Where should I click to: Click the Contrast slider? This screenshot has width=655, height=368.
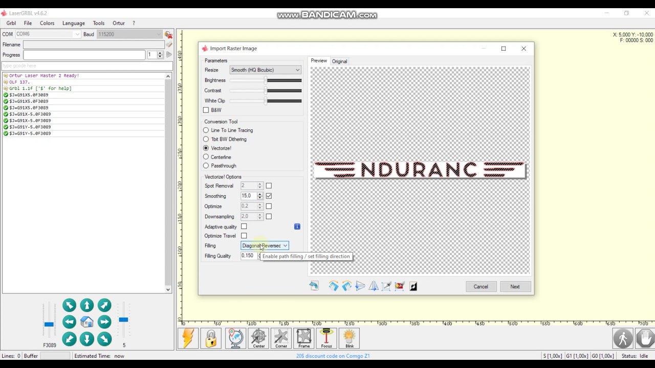click(266, 90)
